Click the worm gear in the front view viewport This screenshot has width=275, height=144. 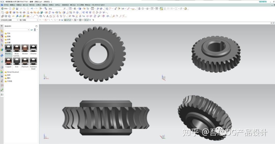point(106,118)
